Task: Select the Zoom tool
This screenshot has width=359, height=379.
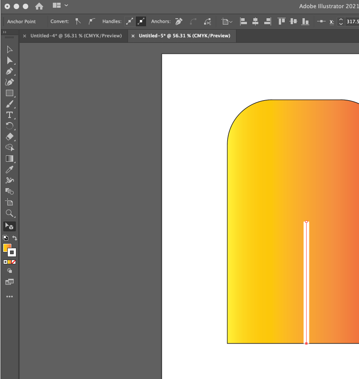Action: pyautogui.click(x=9, y=213)
